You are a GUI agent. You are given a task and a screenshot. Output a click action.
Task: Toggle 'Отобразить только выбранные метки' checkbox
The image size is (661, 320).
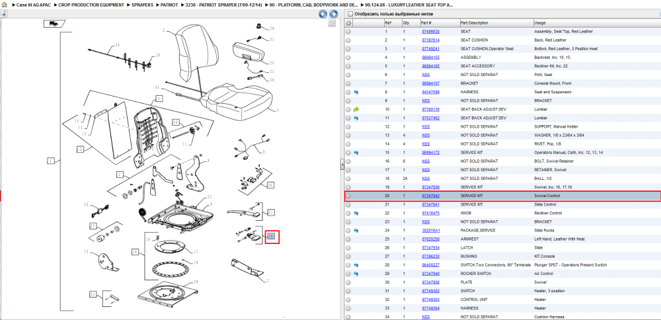click(x=350, y=14)
